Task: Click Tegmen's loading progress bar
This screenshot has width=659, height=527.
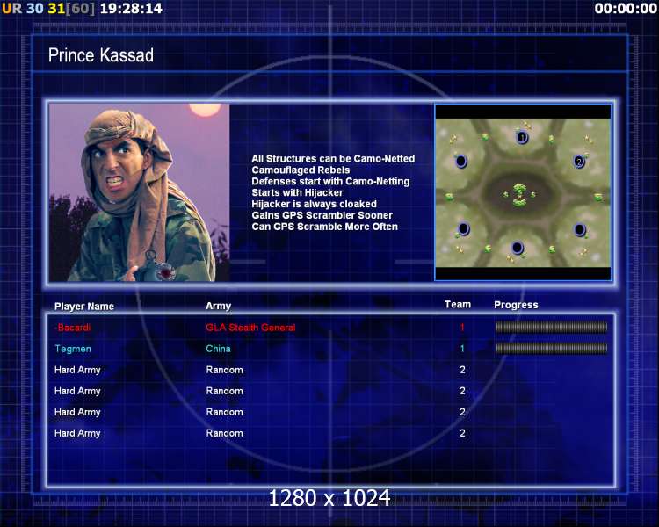Action: 552,348
